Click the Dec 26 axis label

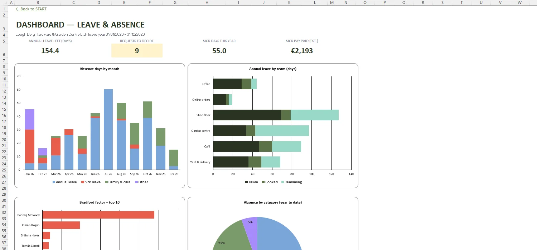pos(174,174)
